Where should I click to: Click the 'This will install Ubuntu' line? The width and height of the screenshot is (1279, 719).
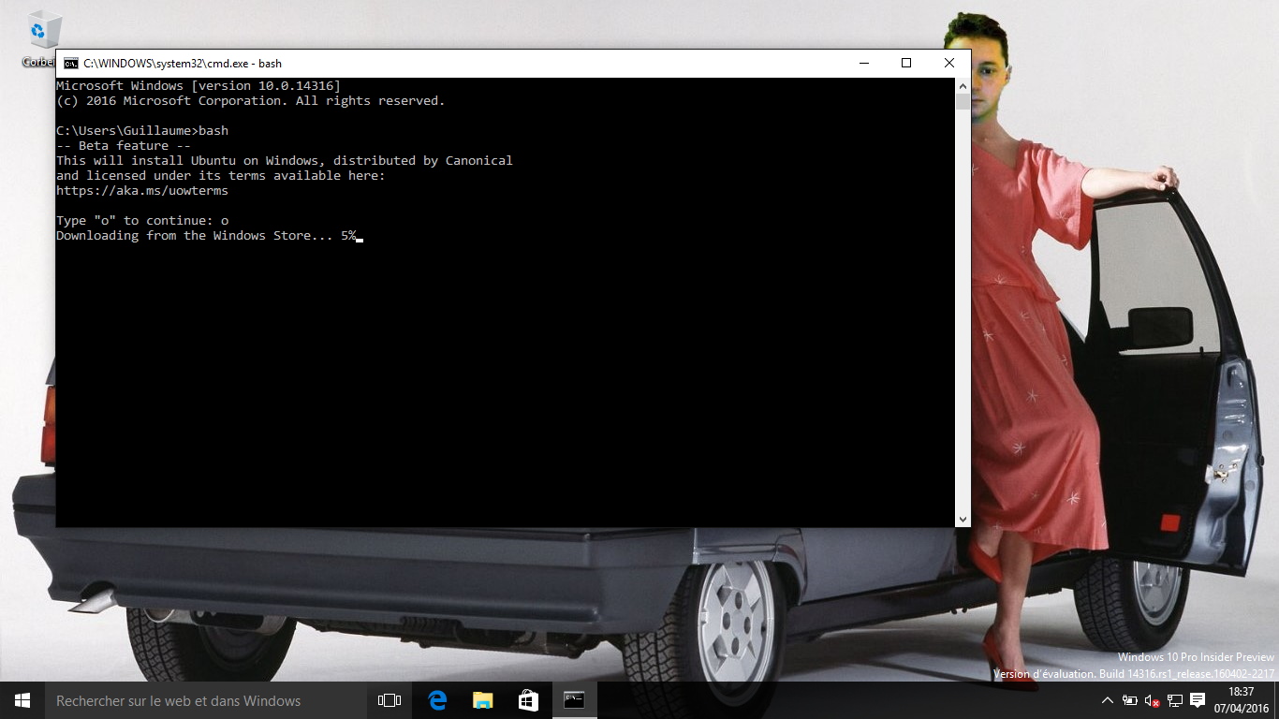285,161
